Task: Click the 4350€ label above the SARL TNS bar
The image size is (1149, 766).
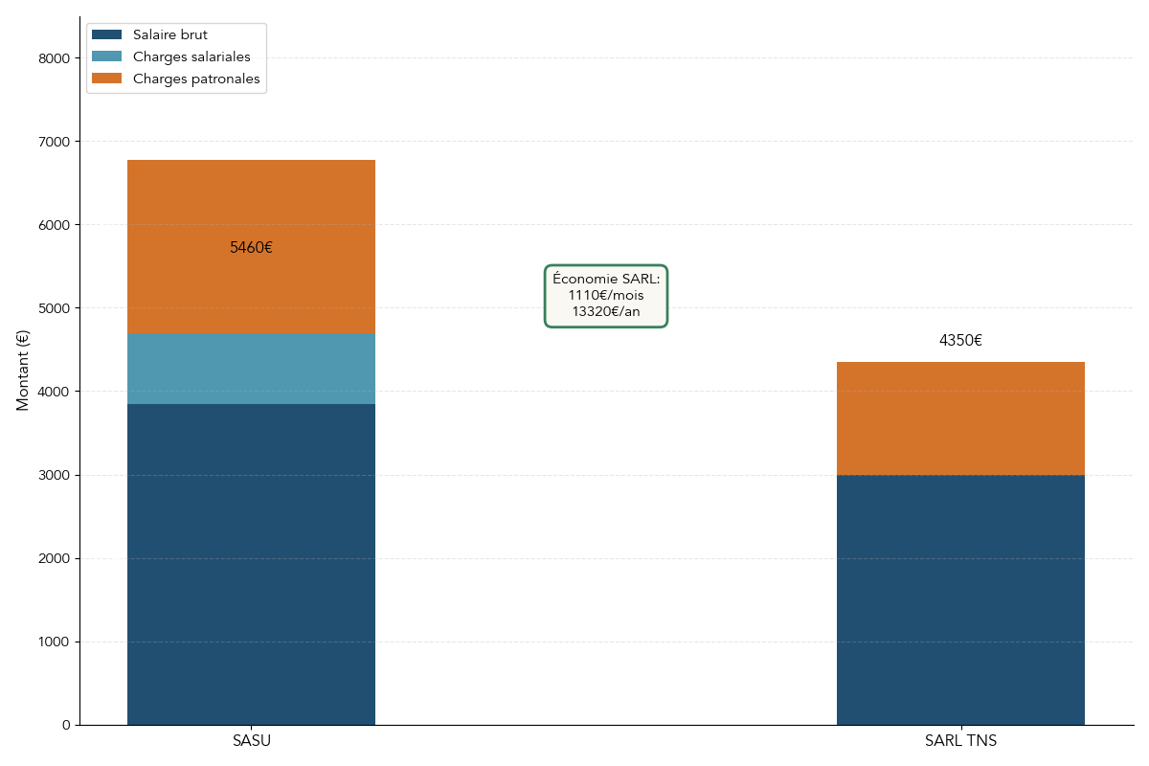Action: point(960,340)
